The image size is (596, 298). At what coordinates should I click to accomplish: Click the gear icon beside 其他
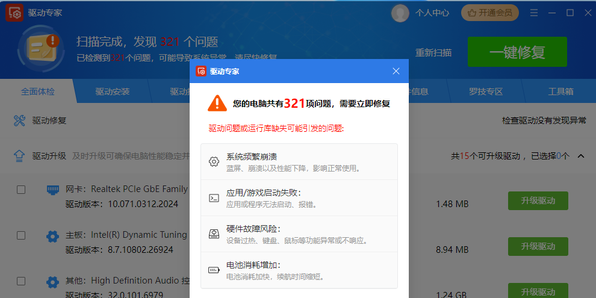(53, 282)
